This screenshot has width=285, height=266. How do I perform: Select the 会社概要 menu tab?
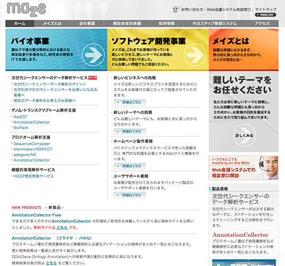click(87, 23)
